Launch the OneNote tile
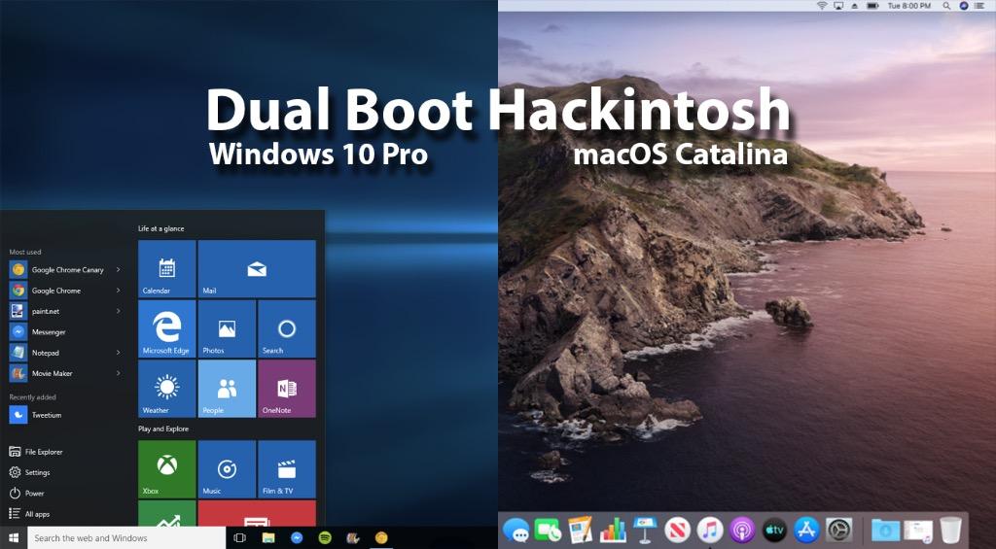 pyautogui.click(x=287, y=389)
